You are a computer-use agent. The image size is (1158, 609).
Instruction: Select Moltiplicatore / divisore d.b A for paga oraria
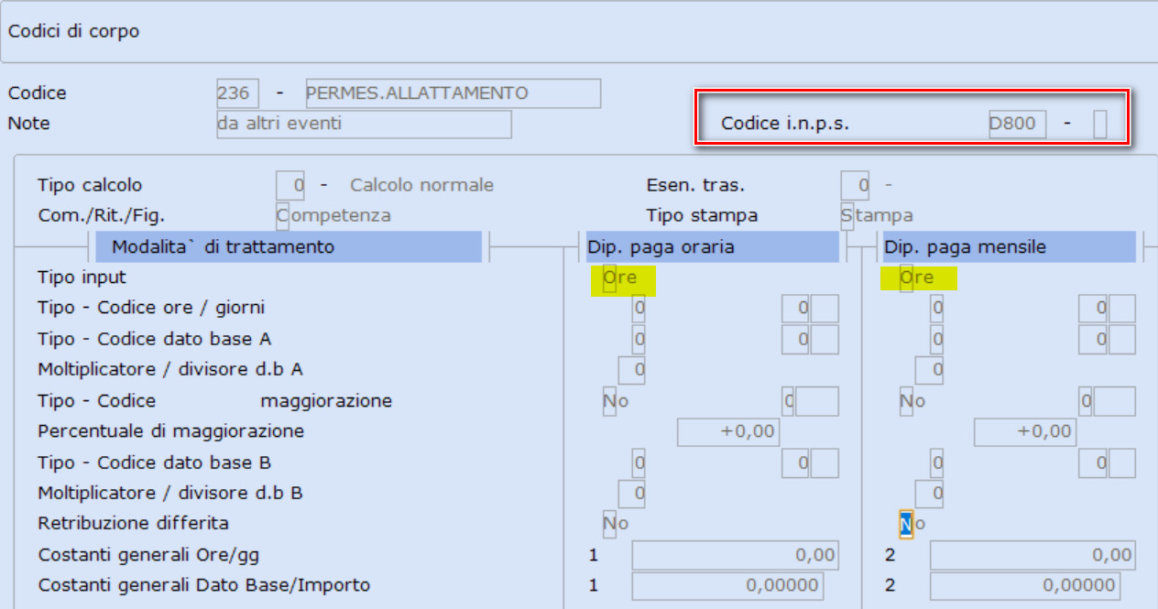click(x=632, y=370)
